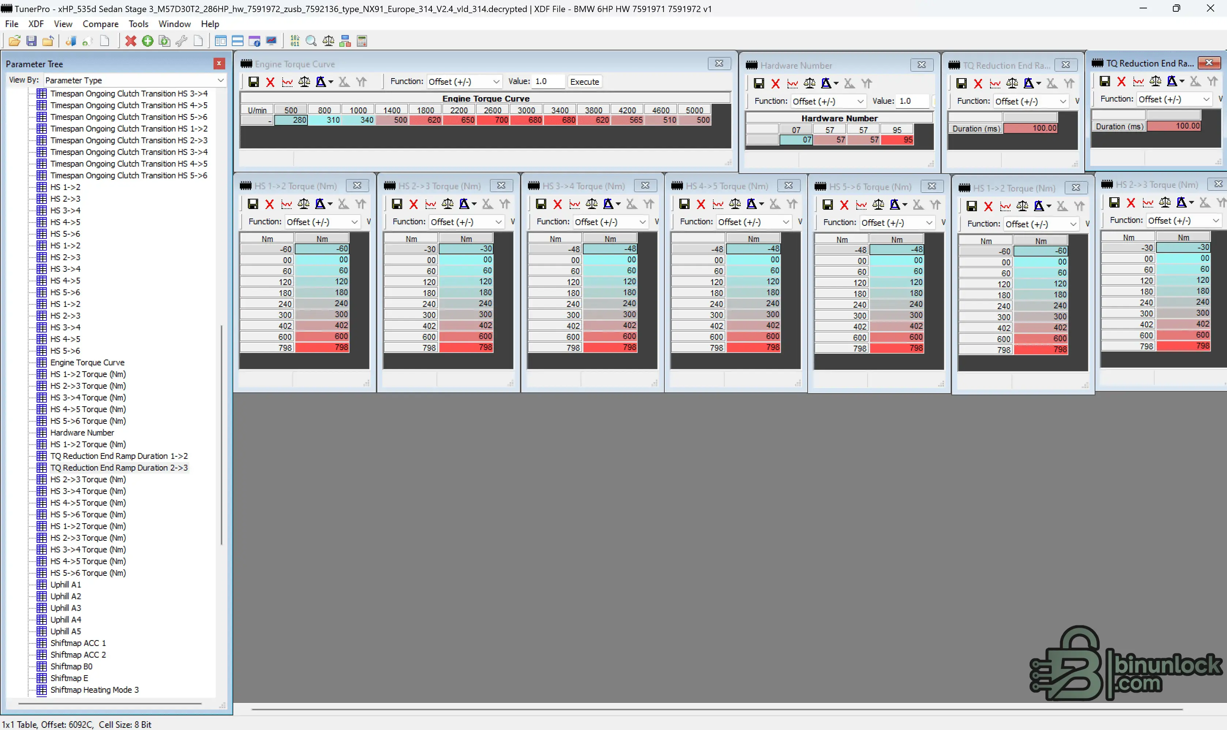Open Function dropdown in HS 3->4 Torque window
This screenshot has height=730, width=1227.
[642, 222]
